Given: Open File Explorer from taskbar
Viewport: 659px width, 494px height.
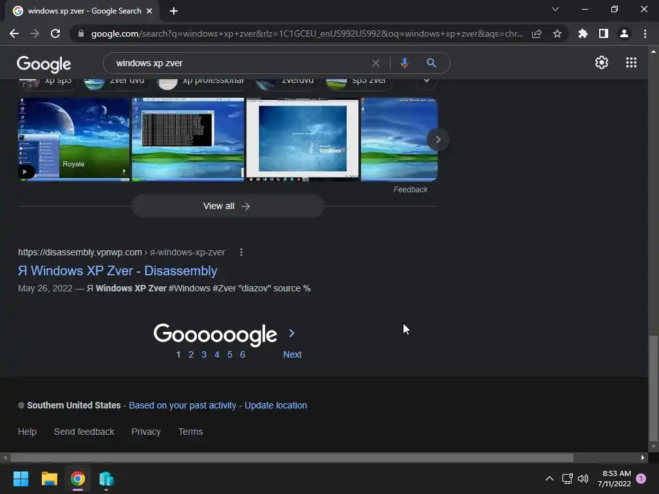Looking at the screenshot, I should click(x=49, y=479).
